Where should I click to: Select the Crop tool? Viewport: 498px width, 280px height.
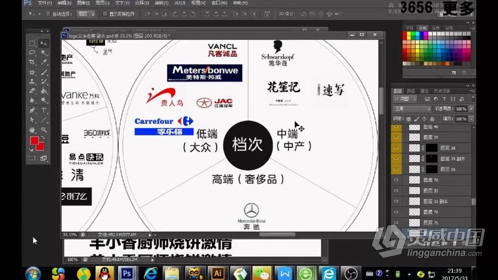(32, 62)
